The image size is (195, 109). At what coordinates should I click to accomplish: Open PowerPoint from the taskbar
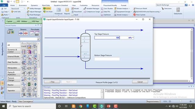108,106
